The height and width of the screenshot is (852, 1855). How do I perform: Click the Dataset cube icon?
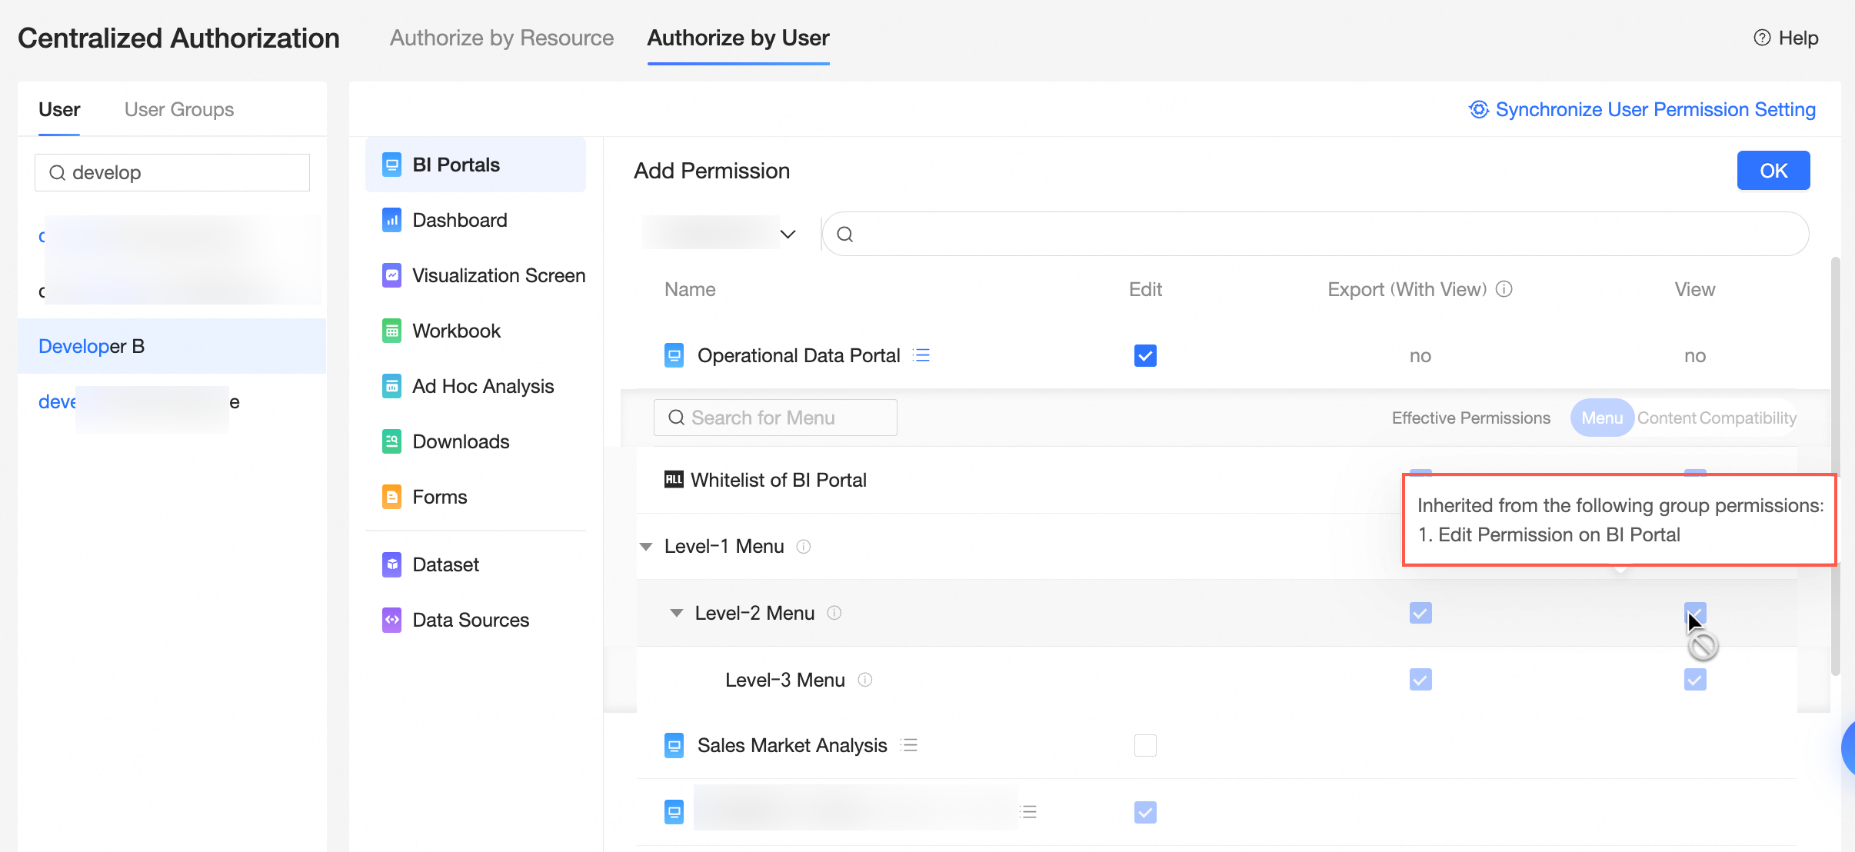click(391, 564)
